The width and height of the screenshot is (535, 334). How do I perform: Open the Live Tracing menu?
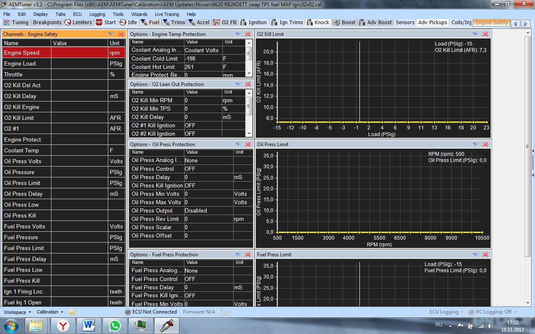coord(167,14)
